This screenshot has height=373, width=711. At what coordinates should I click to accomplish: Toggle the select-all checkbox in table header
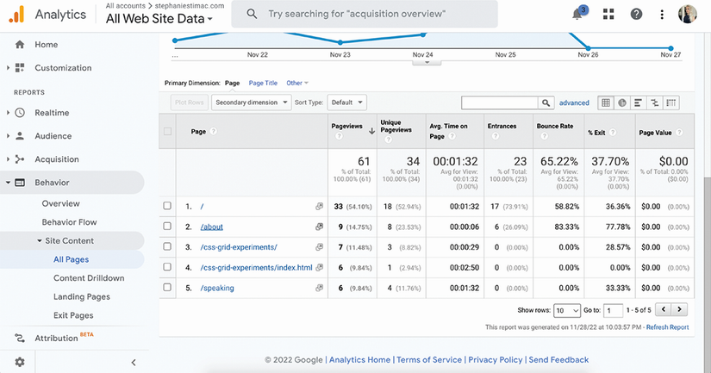pyautogui.click(x=168, y=132)
